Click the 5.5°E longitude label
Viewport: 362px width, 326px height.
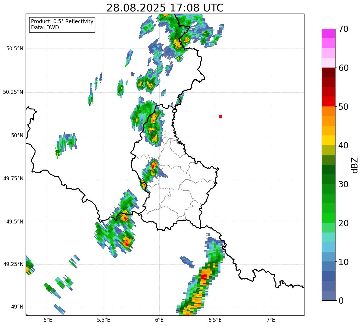pos(104,320)
